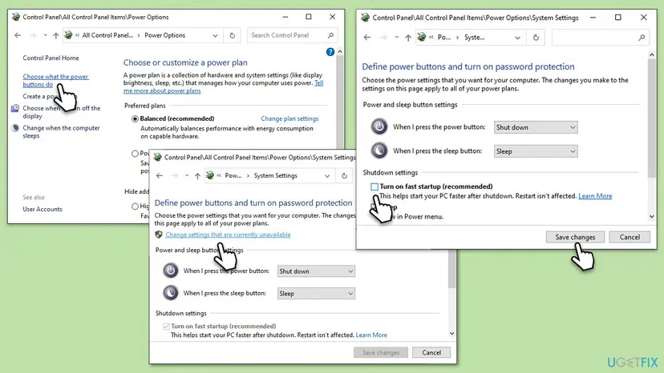
Task: Open address dropdown in top-right System Settings window
Action: click(517, 38)
